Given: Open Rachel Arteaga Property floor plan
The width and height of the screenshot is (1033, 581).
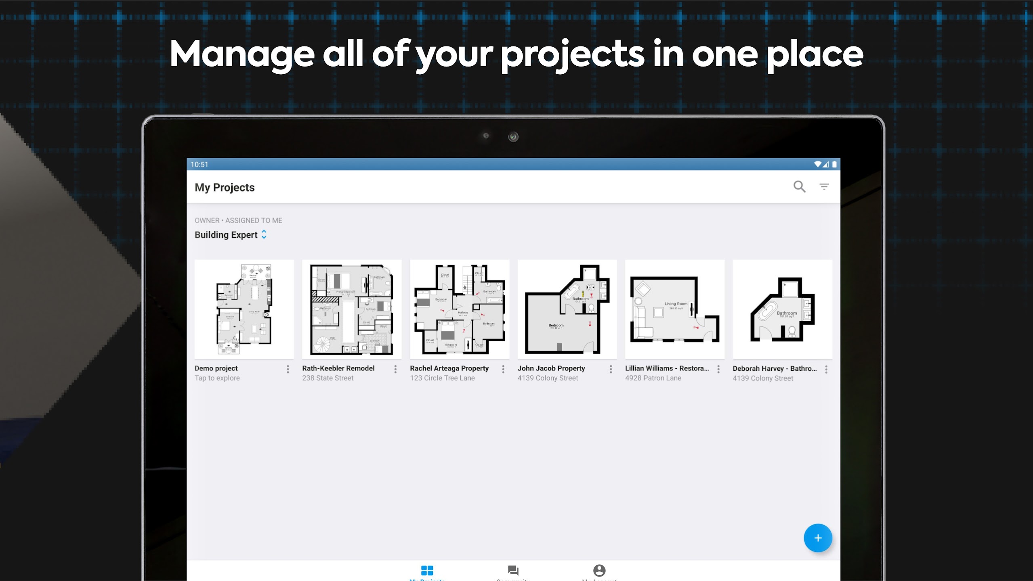Looking at the screenshot, I should (460, 309).
